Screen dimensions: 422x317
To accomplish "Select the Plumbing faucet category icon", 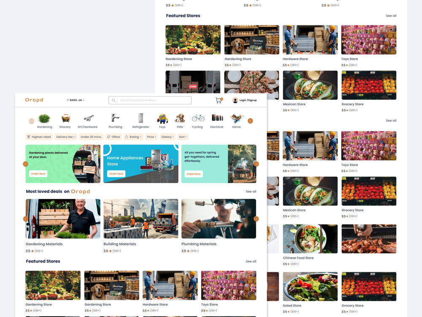I will pyautogui.click(x=115, y=118).
